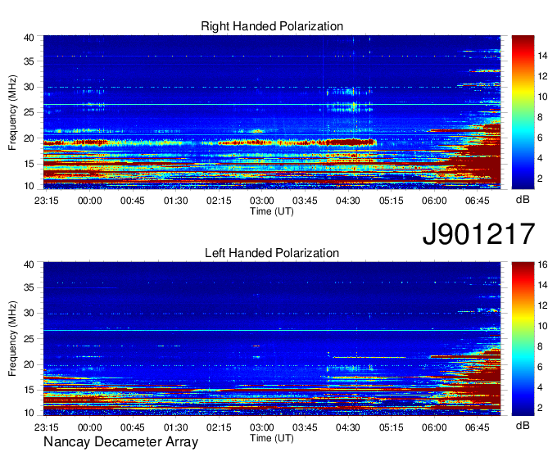557x452 pixels.
Task: Click 00:00 tick on left-handed plot time axis
Action: (x=89, y=427)
